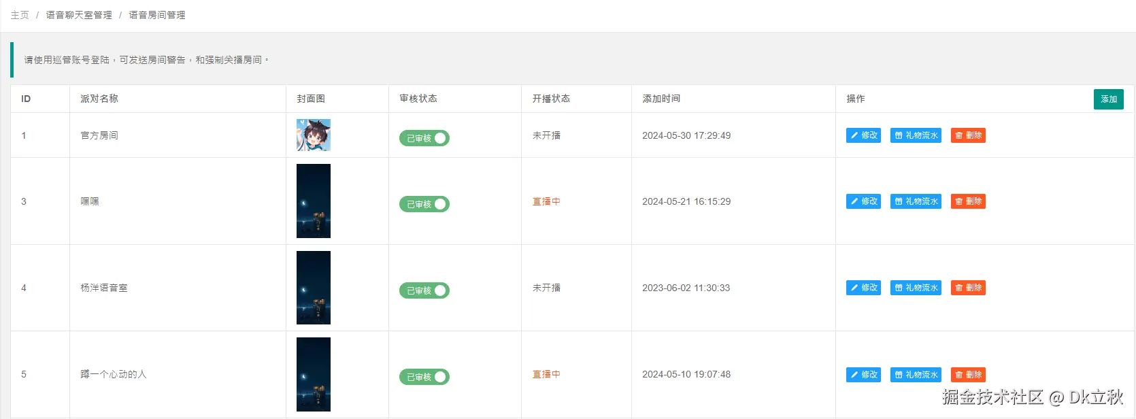The height and width of the screenshot is (419, 1136).
Task: Select 语音房间管理 breadcrumb item
Action: 157,15
